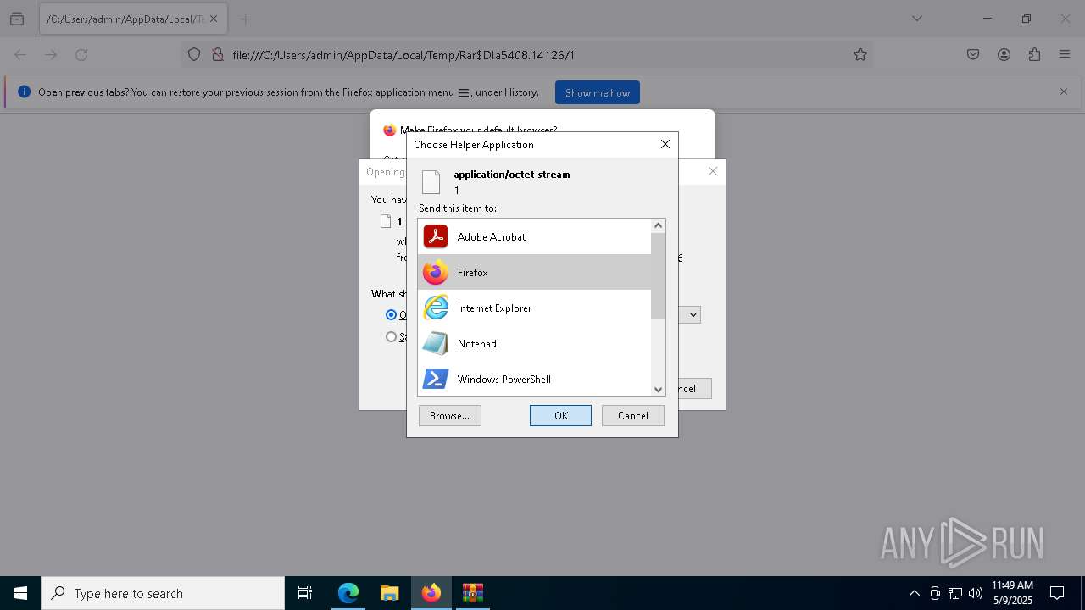Pick Internet Explorer icon in helper list
This screenshot has width=1085, height=610.
[436, 308]
